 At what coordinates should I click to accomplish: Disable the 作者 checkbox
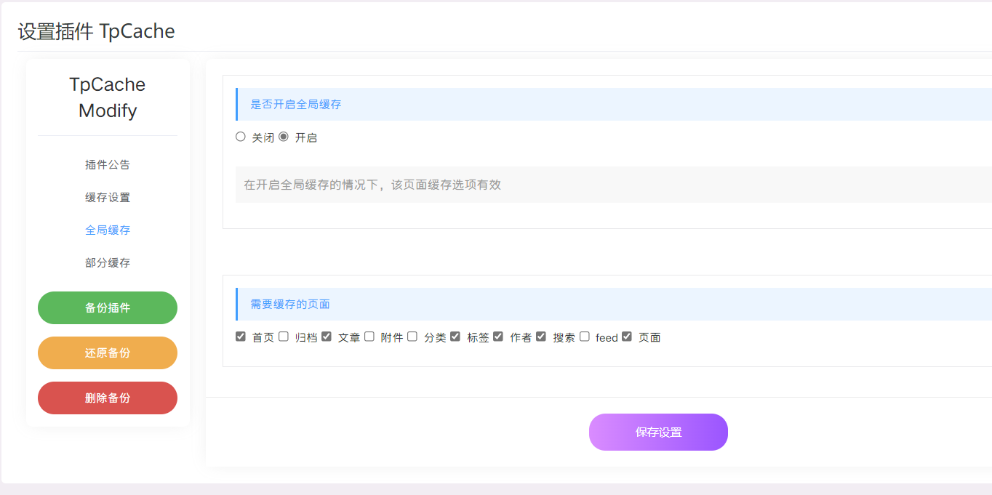(x=498, y=337)
